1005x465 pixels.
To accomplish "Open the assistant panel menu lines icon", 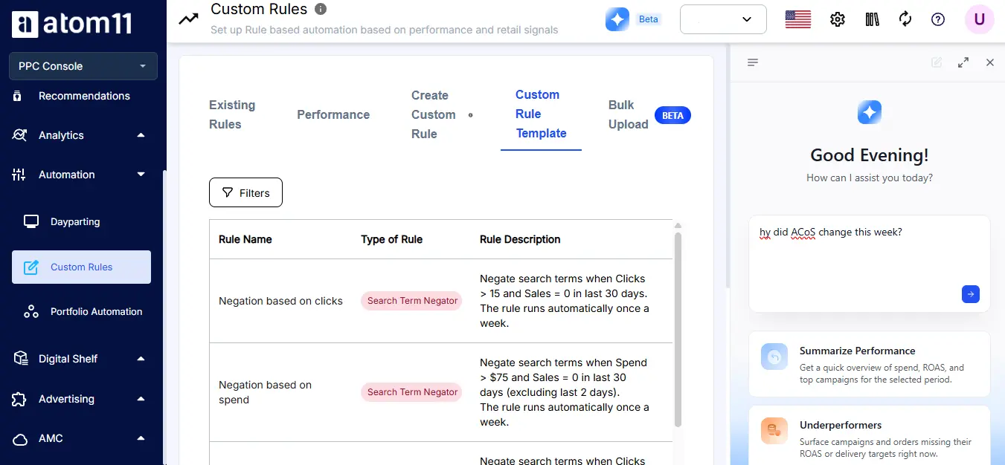I will (x=753, y=62).
